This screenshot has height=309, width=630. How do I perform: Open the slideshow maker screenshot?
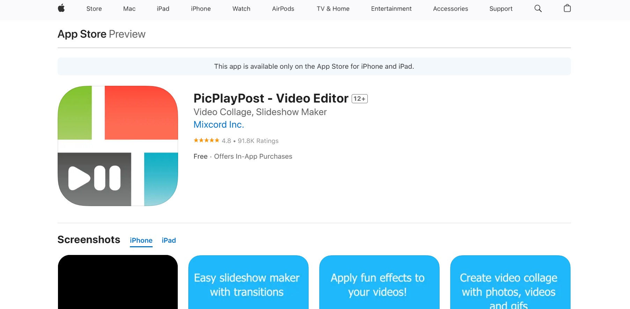click(248, 282)
